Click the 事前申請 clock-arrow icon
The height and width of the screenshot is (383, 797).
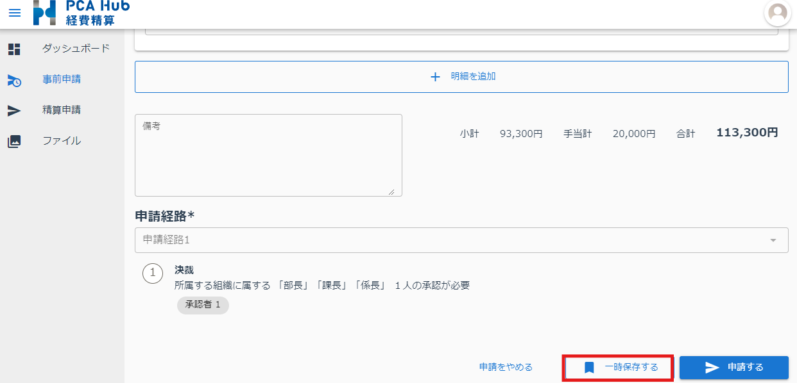pos(14,80)
